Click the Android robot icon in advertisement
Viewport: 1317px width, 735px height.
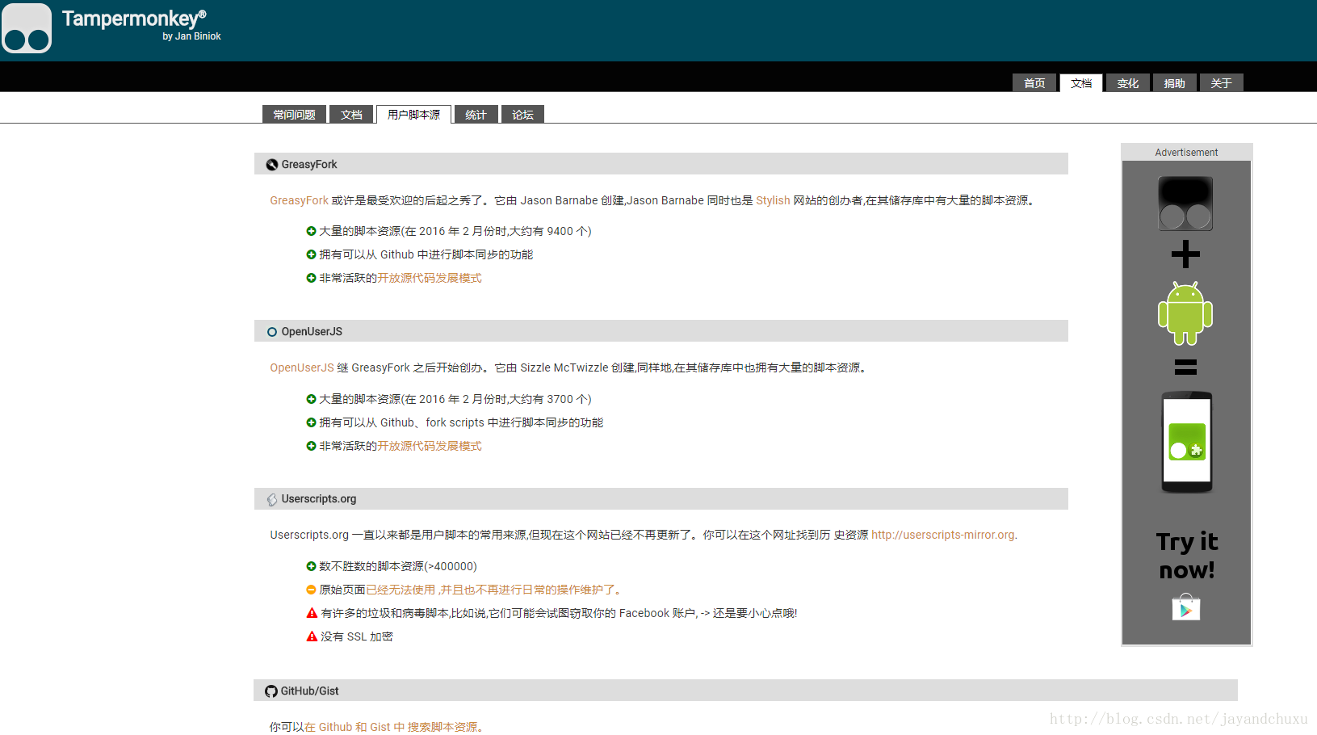1185,313
